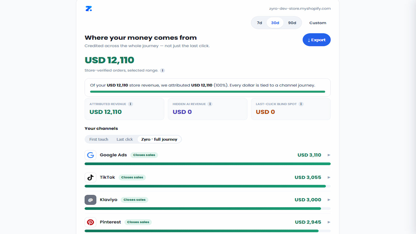Switch to First touch attribution
416x234 pixels.
(x=99, y=139)
